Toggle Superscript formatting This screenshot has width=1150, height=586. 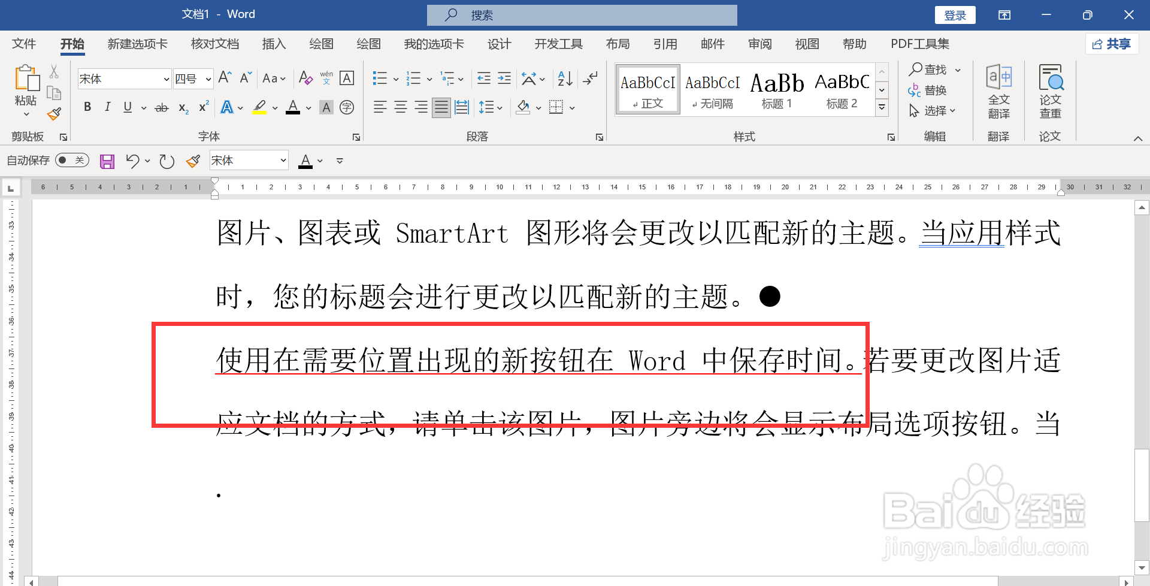click(x=204, y=107)
